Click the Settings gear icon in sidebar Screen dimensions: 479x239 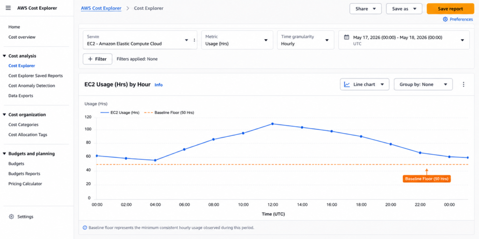[x=11, y=217]
